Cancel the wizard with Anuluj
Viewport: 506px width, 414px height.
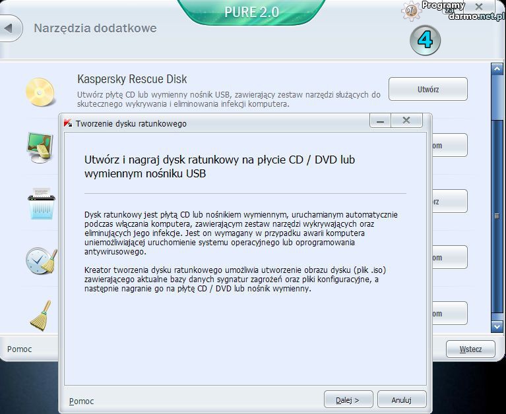pyautogui.click(x=402, y=399)
